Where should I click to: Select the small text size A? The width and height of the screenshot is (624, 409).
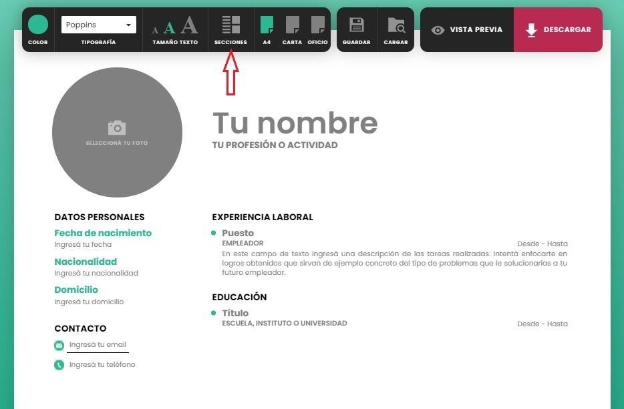155,30
